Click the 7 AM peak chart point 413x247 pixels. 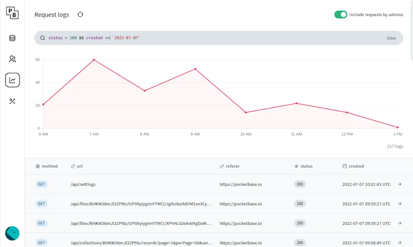pyautogui.click(x=94, y=60)
